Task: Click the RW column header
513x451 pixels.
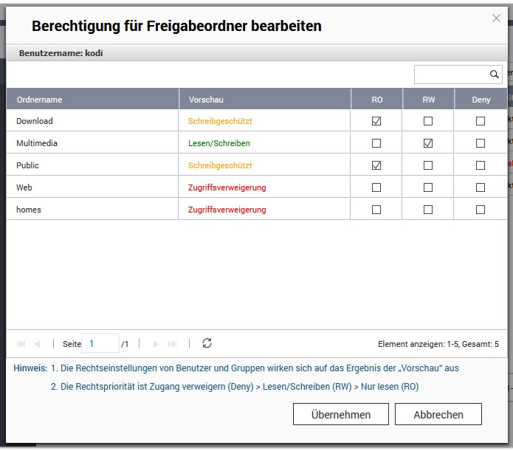Action: point(429,100)
